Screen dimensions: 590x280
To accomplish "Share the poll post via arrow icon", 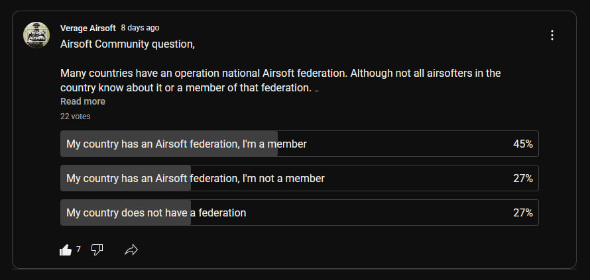I will click(x=131, y=250).
